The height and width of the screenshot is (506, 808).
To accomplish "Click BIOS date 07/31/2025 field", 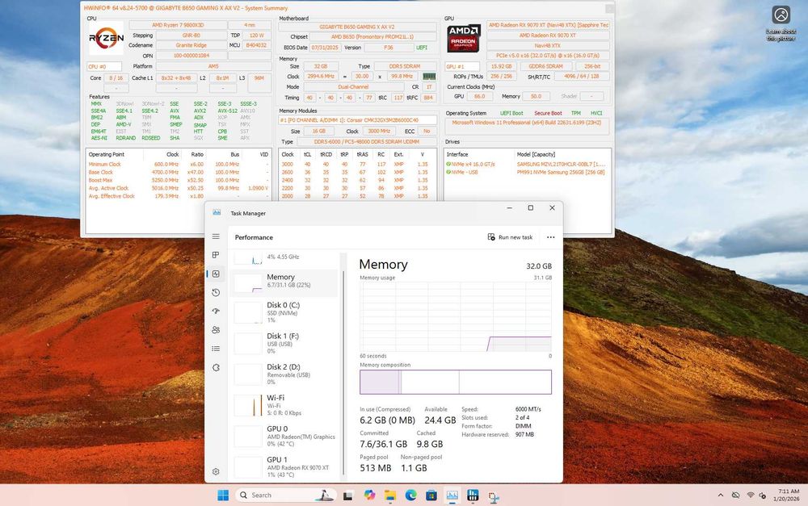I will [325, 48].
